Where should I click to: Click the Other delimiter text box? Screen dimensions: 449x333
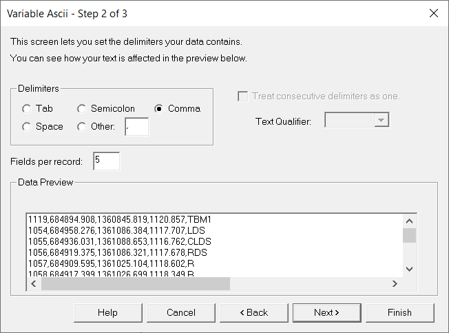pos(136,127)
